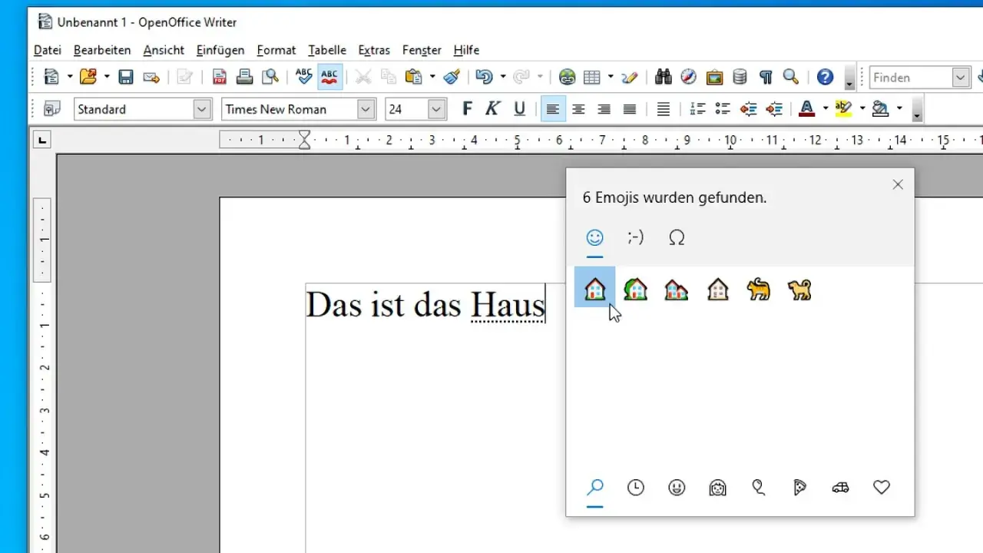Expand the Open file recent-documents arrow
983x553 pixels.
point(107,77)
